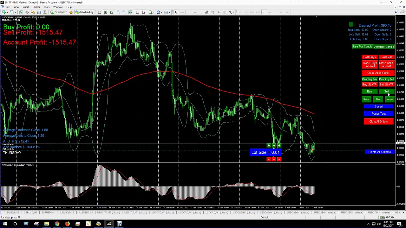Open the MetaEditor diamond icon
Viewport: 406px width, 228px height.
click(x=71, y=12)
